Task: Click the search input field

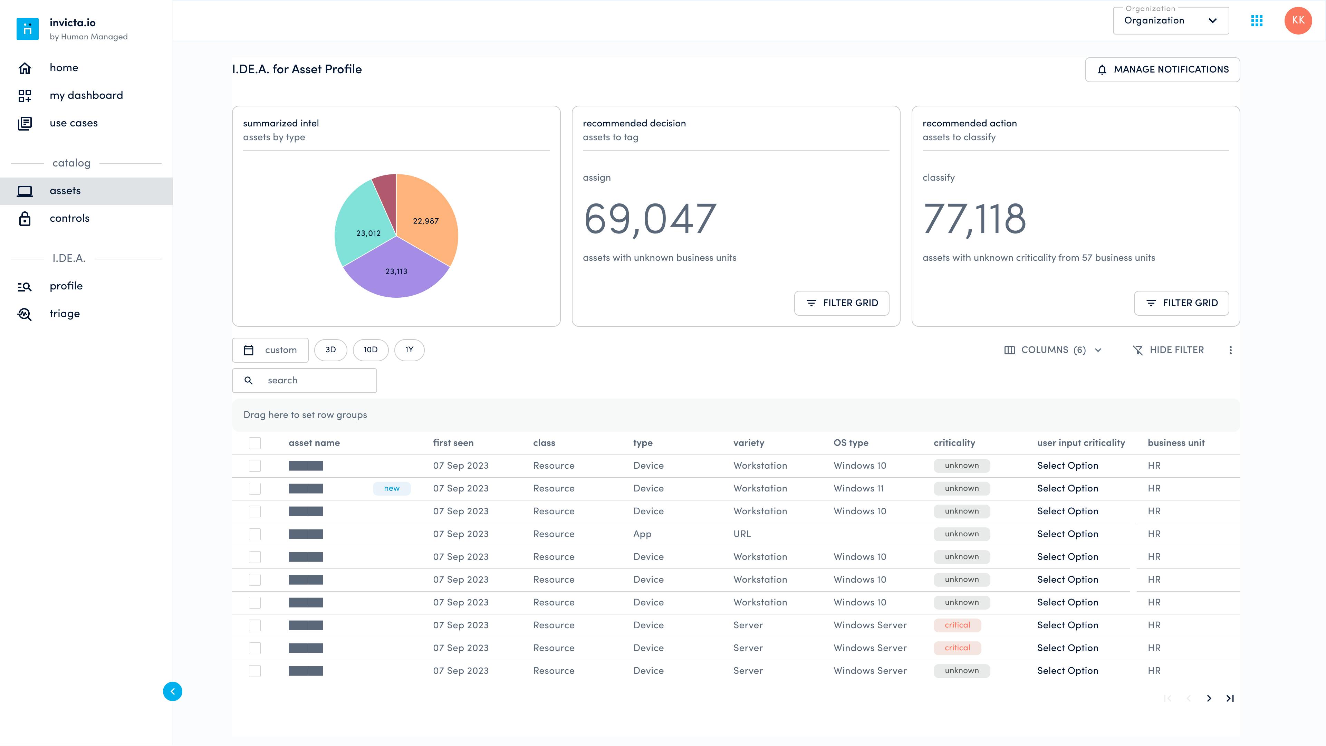Action: click(304, 381)
